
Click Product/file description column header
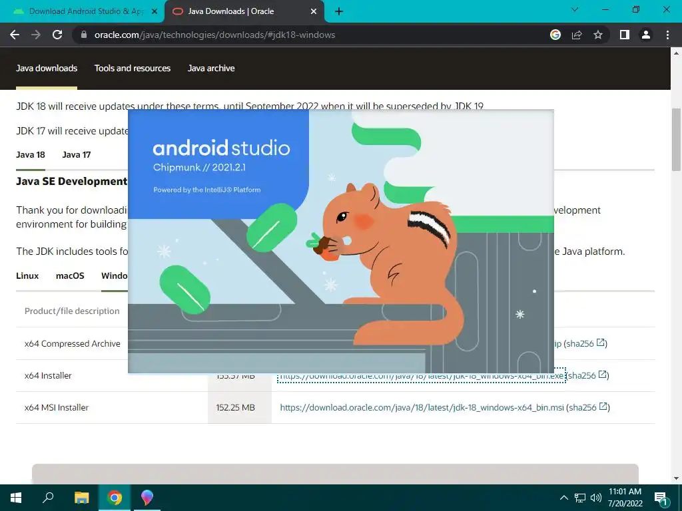tap(72, 311)
